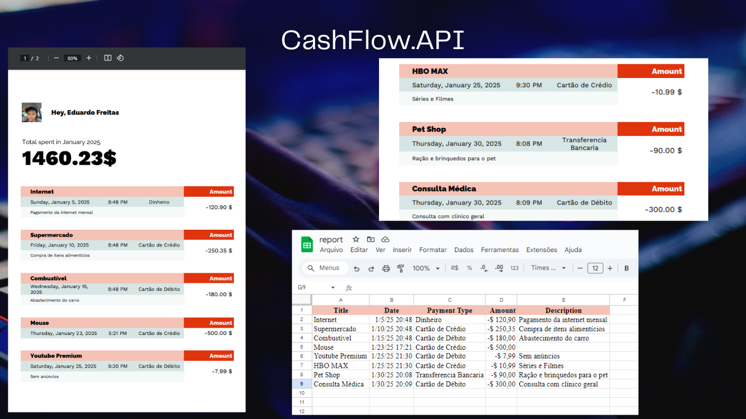This screenshot has width=746, height=419.
Task: Click Eduardo Freitas profile photo in PDF
Action: 32,112
